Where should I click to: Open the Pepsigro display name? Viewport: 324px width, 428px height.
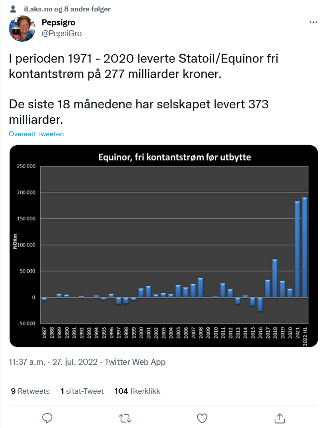click(x=59, y=23)
